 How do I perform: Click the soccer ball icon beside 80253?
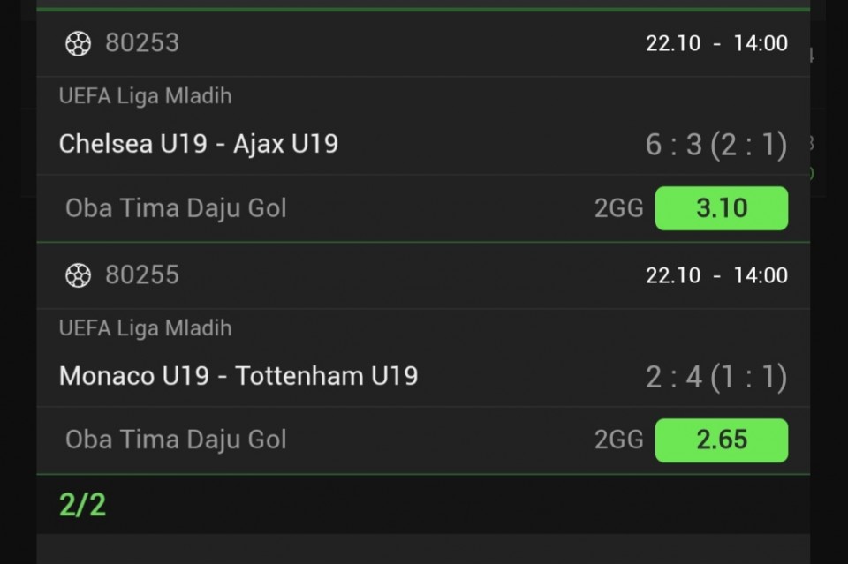click(78, 43)
